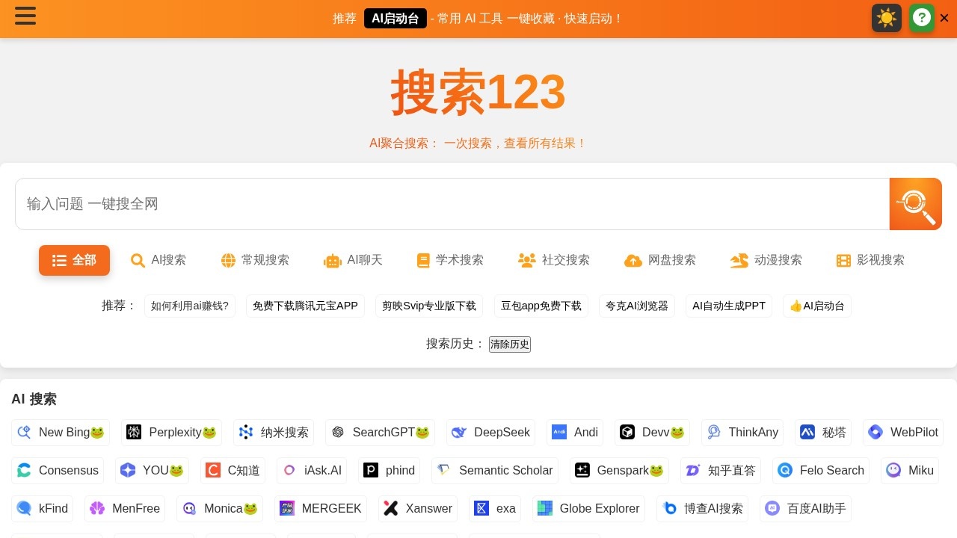Click the 清除历史 button
Viewport: 957px width, 538px height.
pos(510,344)
